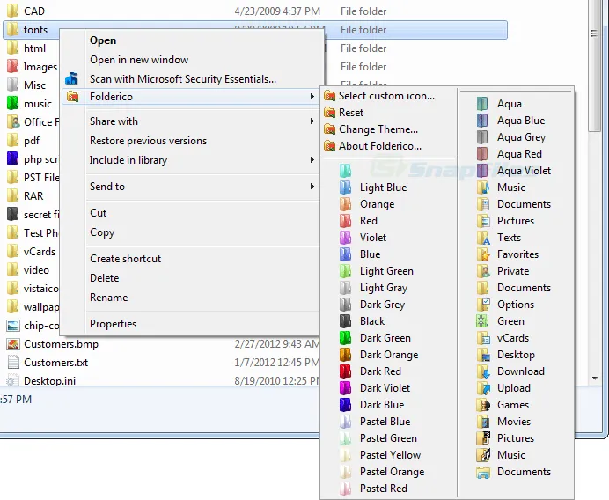Open Select custom icon... option
609x500 pixels.
coord(386,96)
